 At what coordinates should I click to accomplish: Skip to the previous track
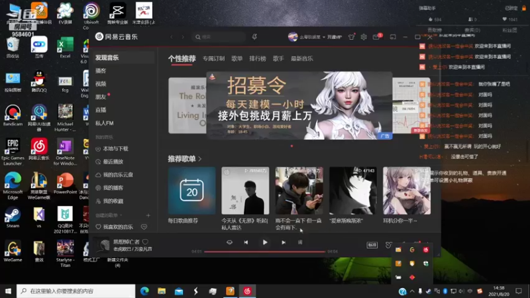pyautogui.click(x=246, y=242)
